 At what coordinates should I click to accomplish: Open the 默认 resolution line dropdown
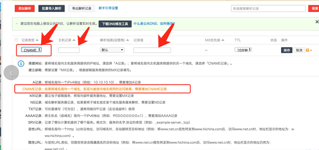point(112,50)
